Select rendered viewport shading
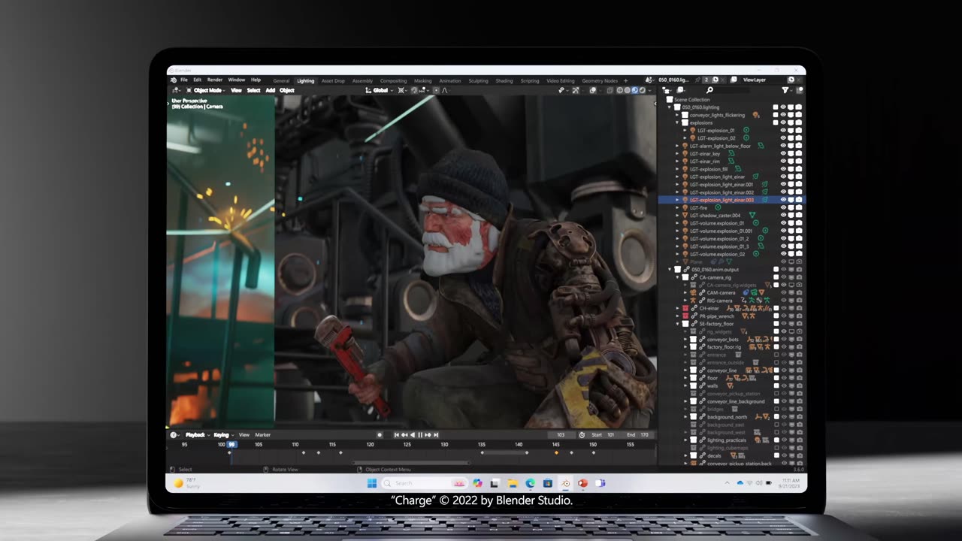Viewport: 962px width, 541px height. [x=643, y=90]
